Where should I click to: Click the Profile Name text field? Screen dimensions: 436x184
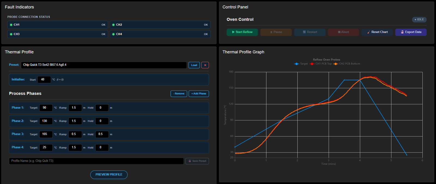96,161
